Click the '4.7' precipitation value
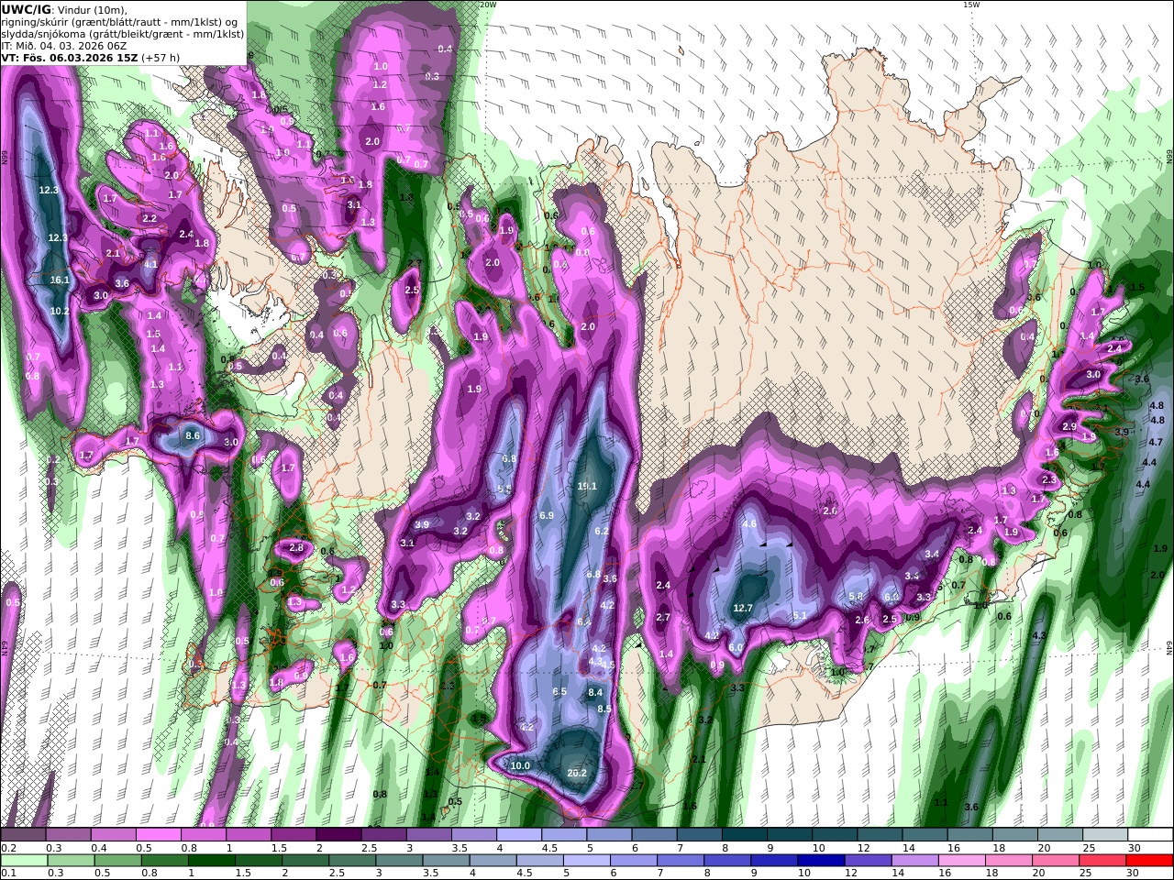The image size is (1174, 880). click(x=1157, y=442)
